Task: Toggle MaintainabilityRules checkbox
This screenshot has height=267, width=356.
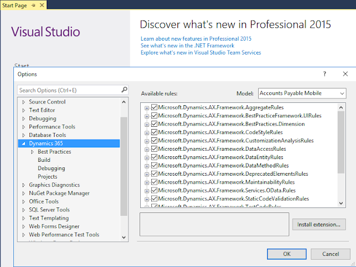Action: click(155, 182)
